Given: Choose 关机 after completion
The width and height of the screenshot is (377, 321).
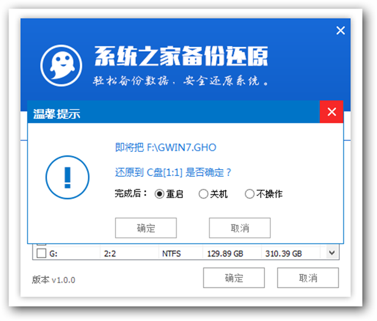Looking at the screenshot, I should coord(203,194).
